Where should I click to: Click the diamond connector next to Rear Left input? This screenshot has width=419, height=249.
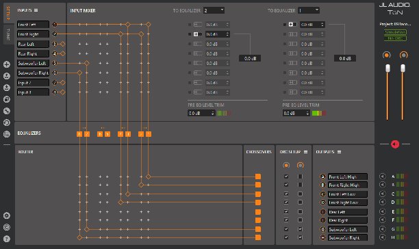point(63,44)
